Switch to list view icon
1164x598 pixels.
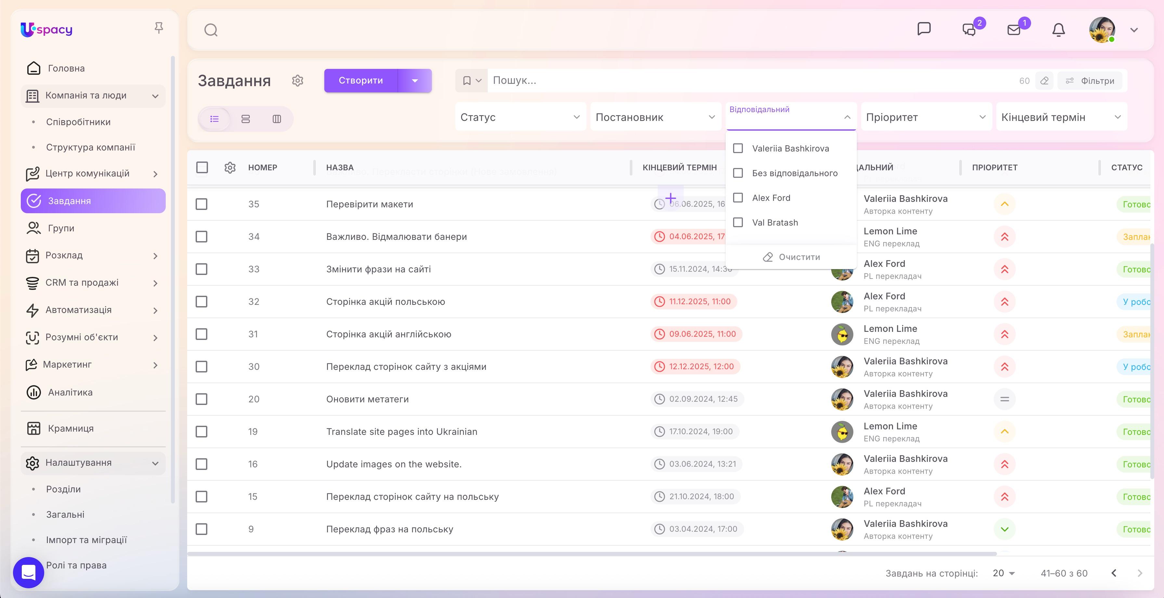tap(215, 119)
